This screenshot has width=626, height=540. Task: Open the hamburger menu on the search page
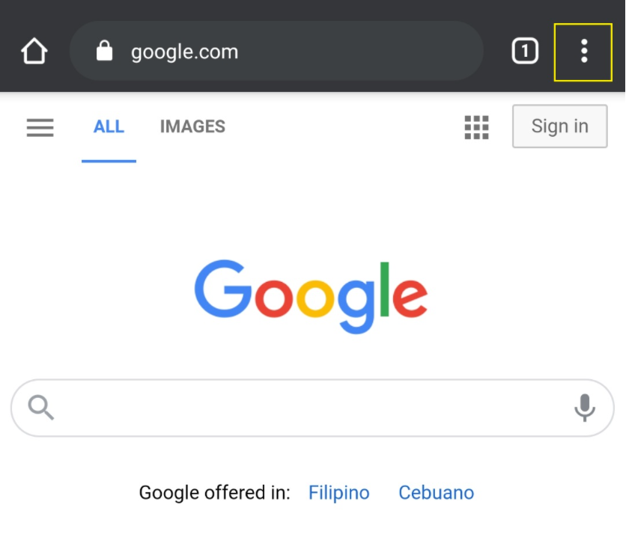coord(40,126)
